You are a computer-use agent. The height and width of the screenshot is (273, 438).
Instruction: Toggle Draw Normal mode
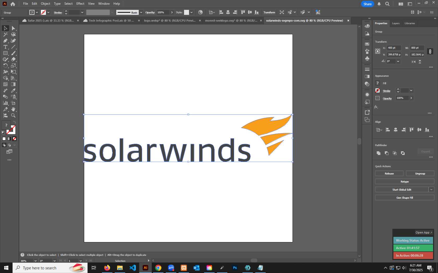coord(4,145)
